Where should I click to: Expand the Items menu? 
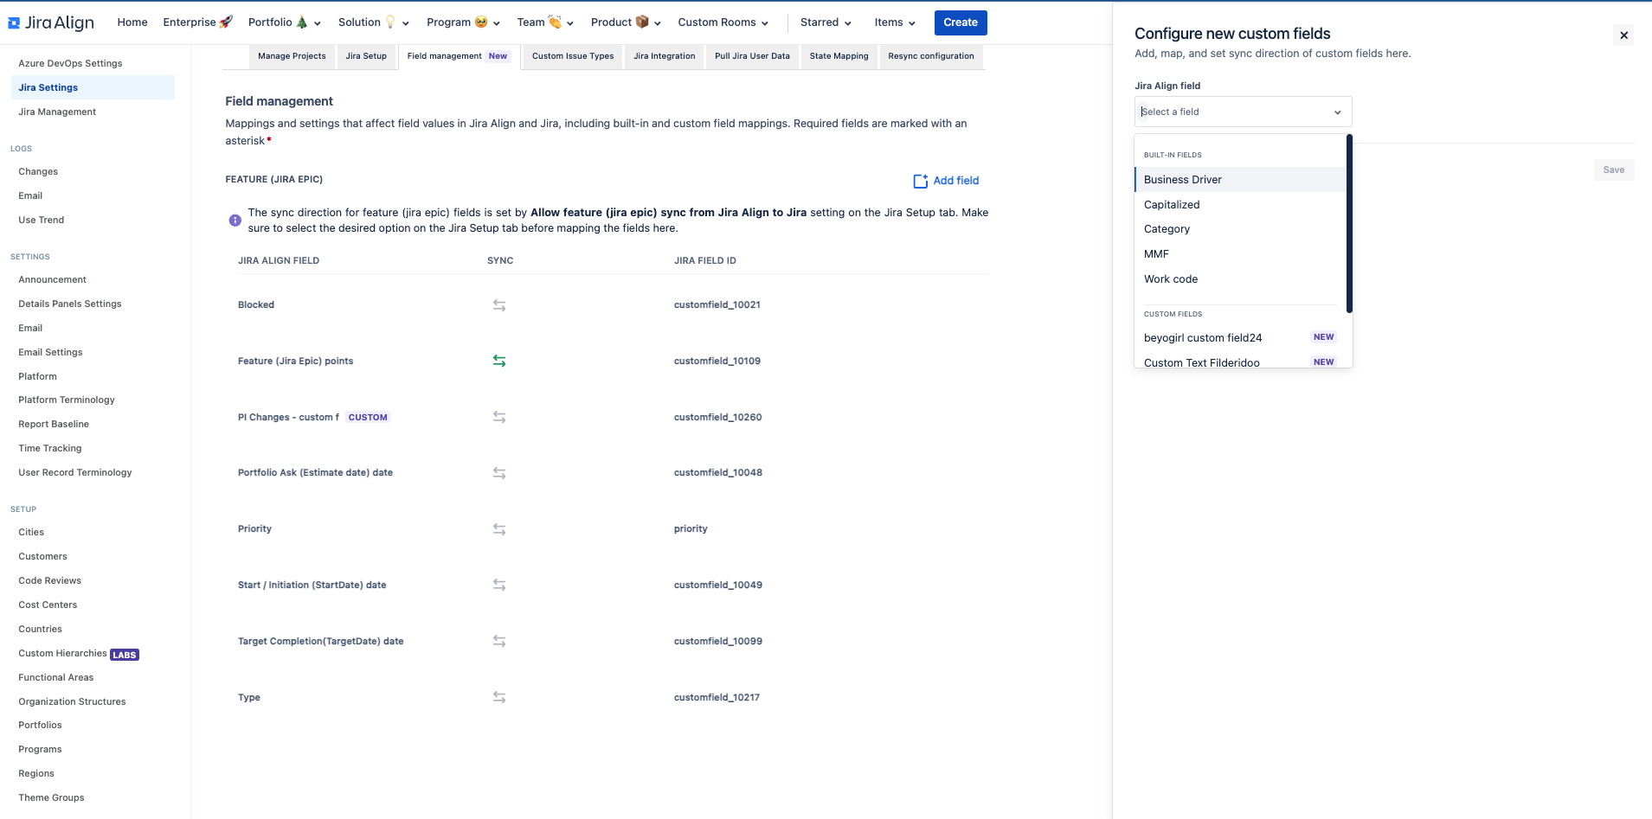pyautogui.click(x=895, y=22)
